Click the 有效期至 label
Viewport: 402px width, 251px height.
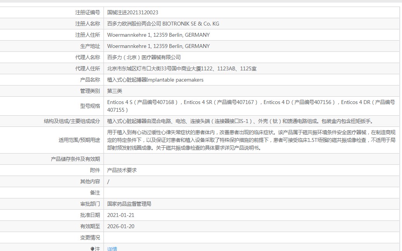(90, 227)
